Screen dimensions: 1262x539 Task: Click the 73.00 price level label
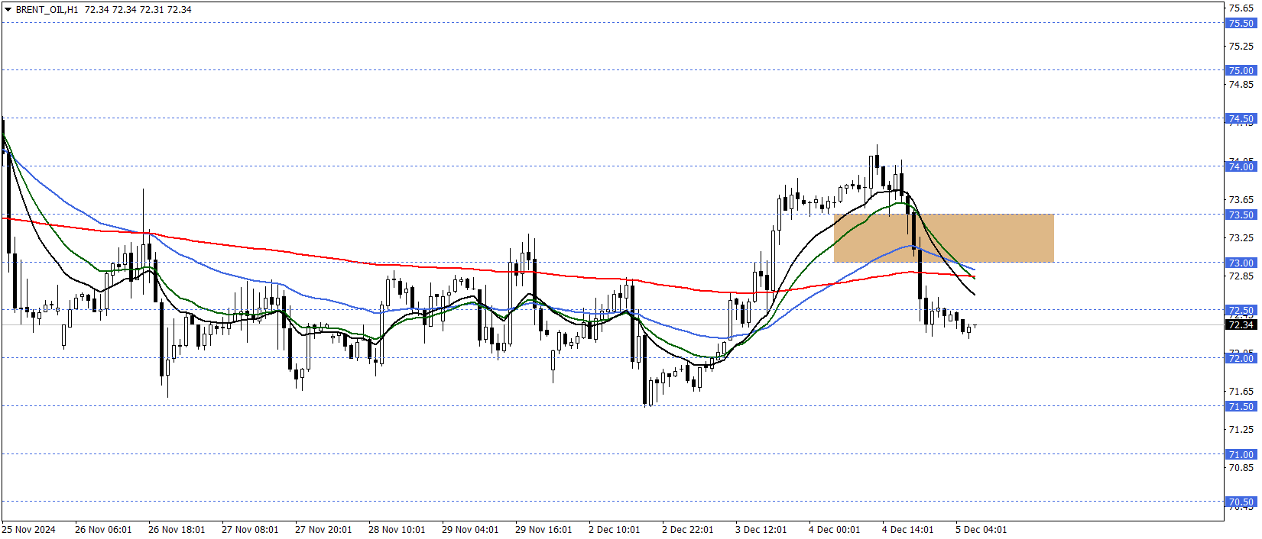pos(1241,263)
